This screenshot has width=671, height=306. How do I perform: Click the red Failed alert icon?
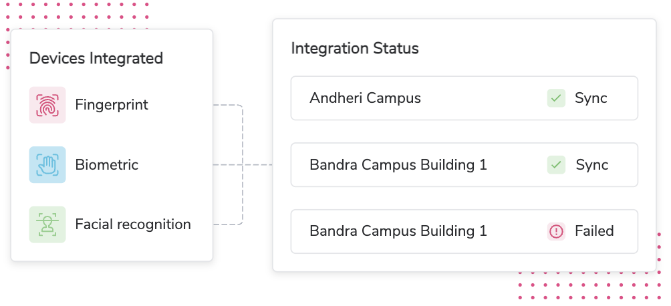pyautogui.click(x=556, y=231)
